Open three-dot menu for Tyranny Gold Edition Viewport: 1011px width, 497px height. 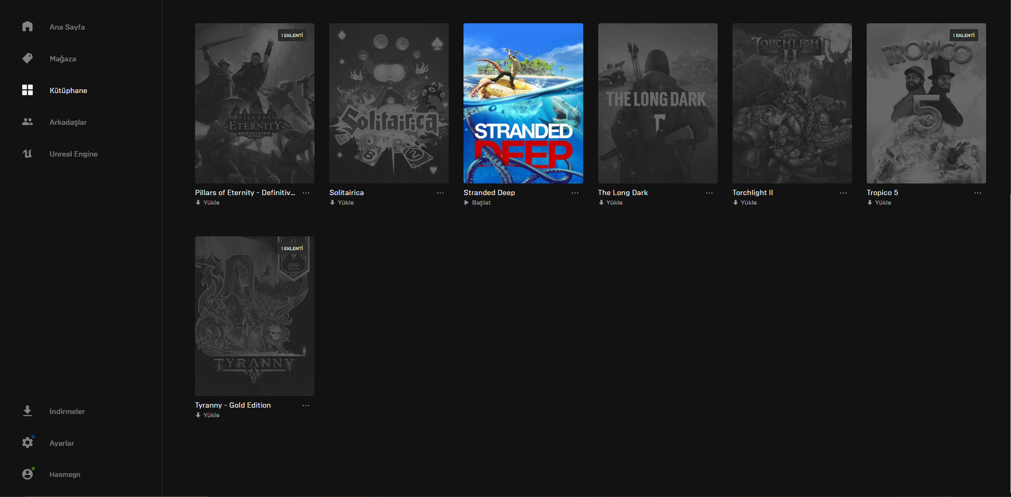pos(306,406)
